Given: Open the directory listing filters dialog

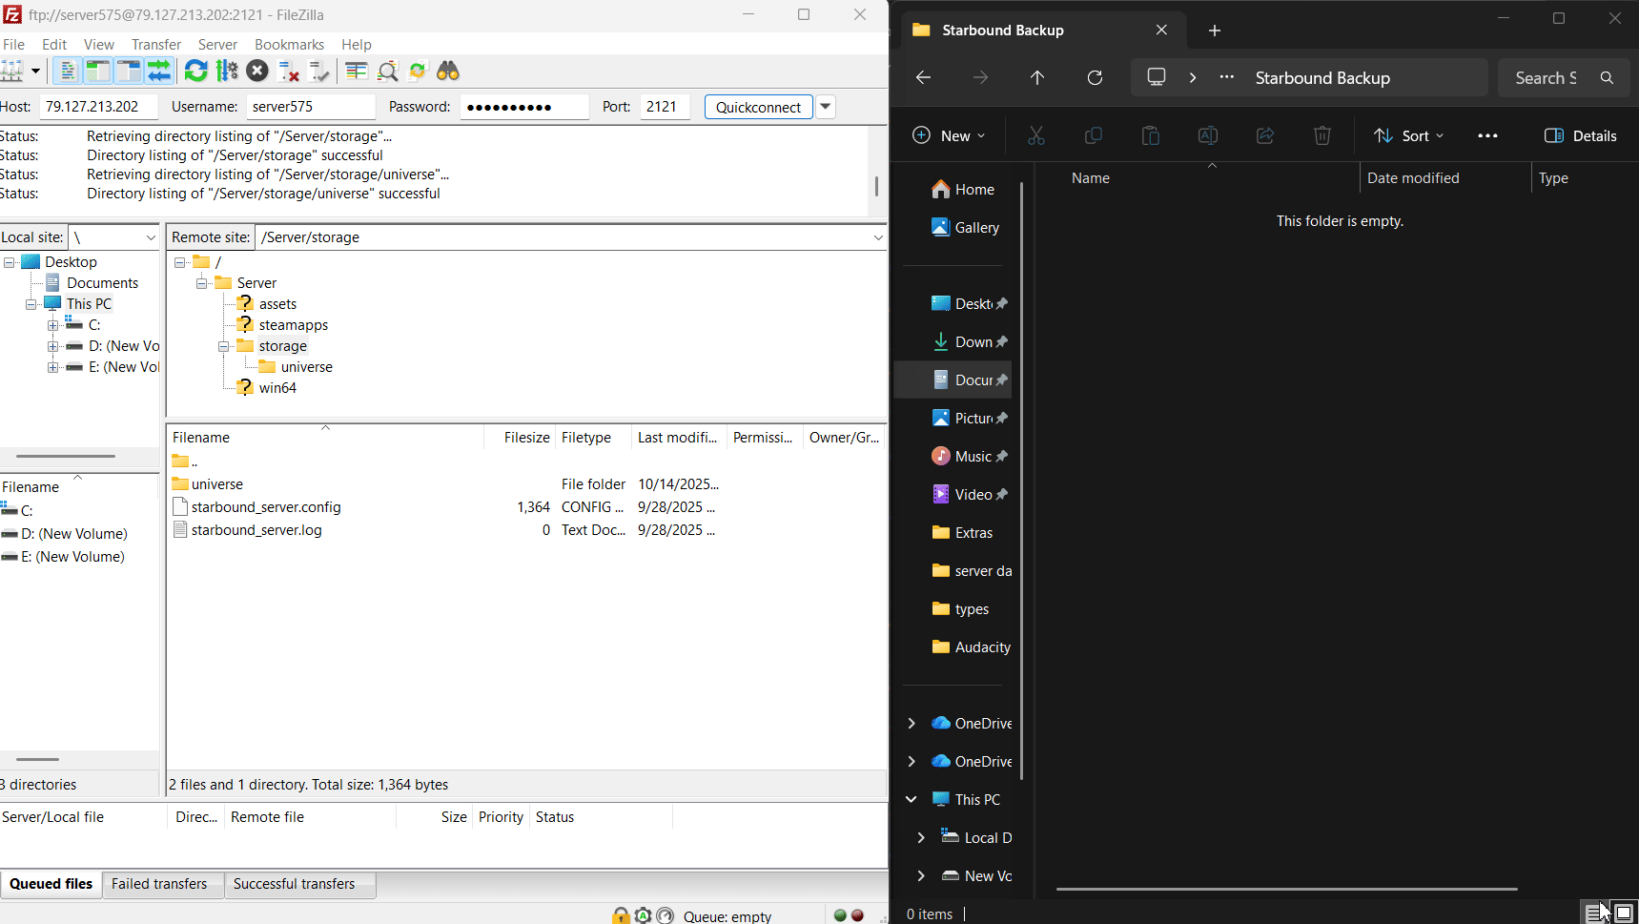Looking at the screenshot, I should pyautogui.click(x=356, y=72).
